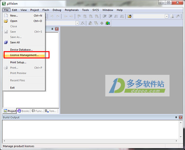Pin the Build Output panel
Image resolution: width=185 pixels, height=150 pixels.
176,117
